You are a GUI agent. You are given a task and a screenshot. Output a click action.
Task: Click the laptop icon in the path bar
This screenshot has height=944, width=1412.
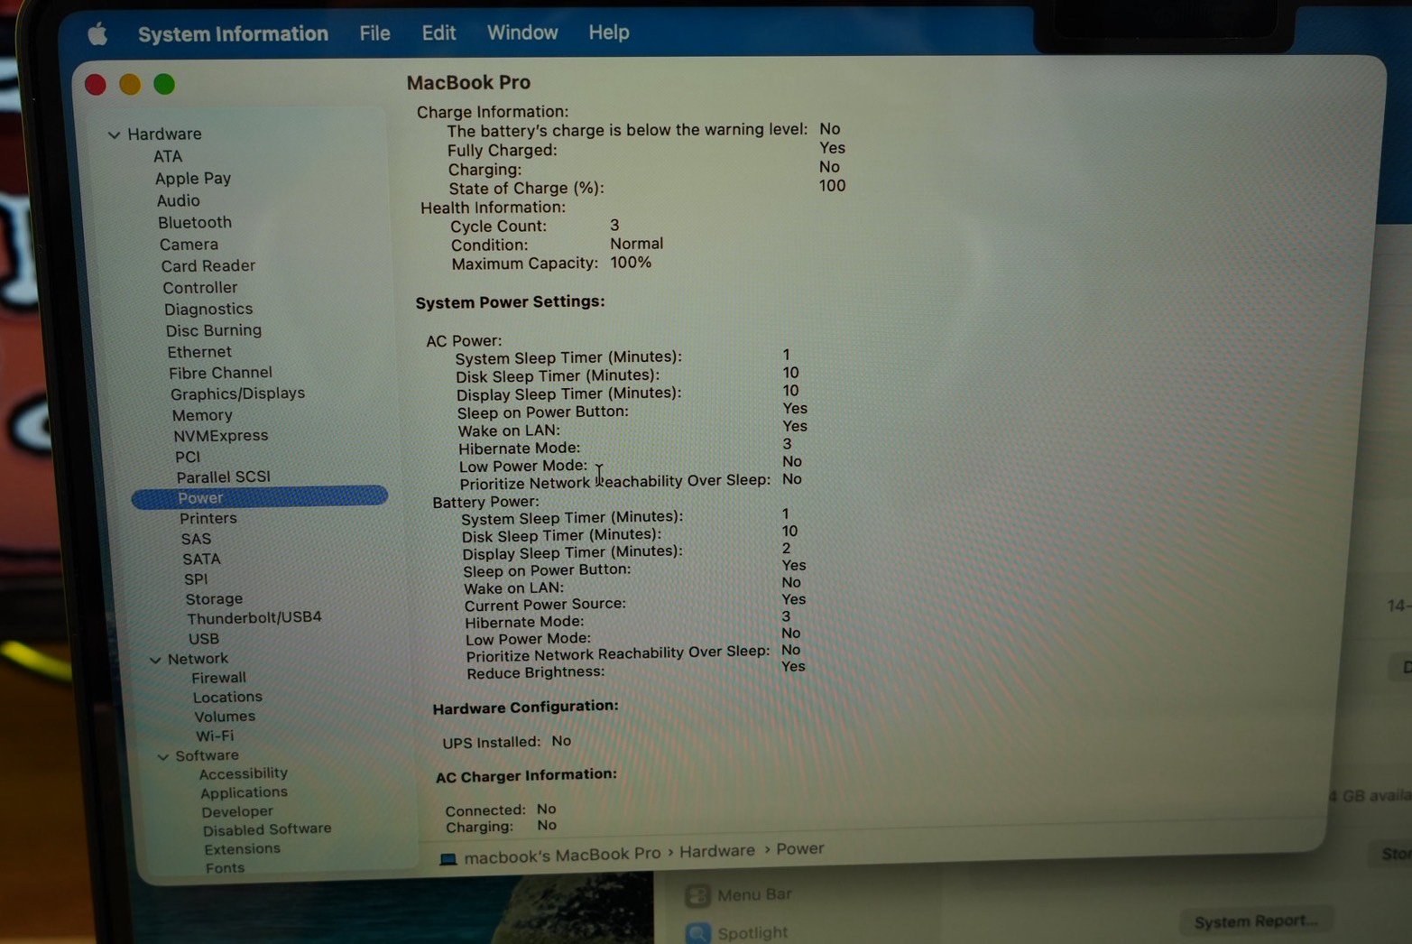coord(448,858)
